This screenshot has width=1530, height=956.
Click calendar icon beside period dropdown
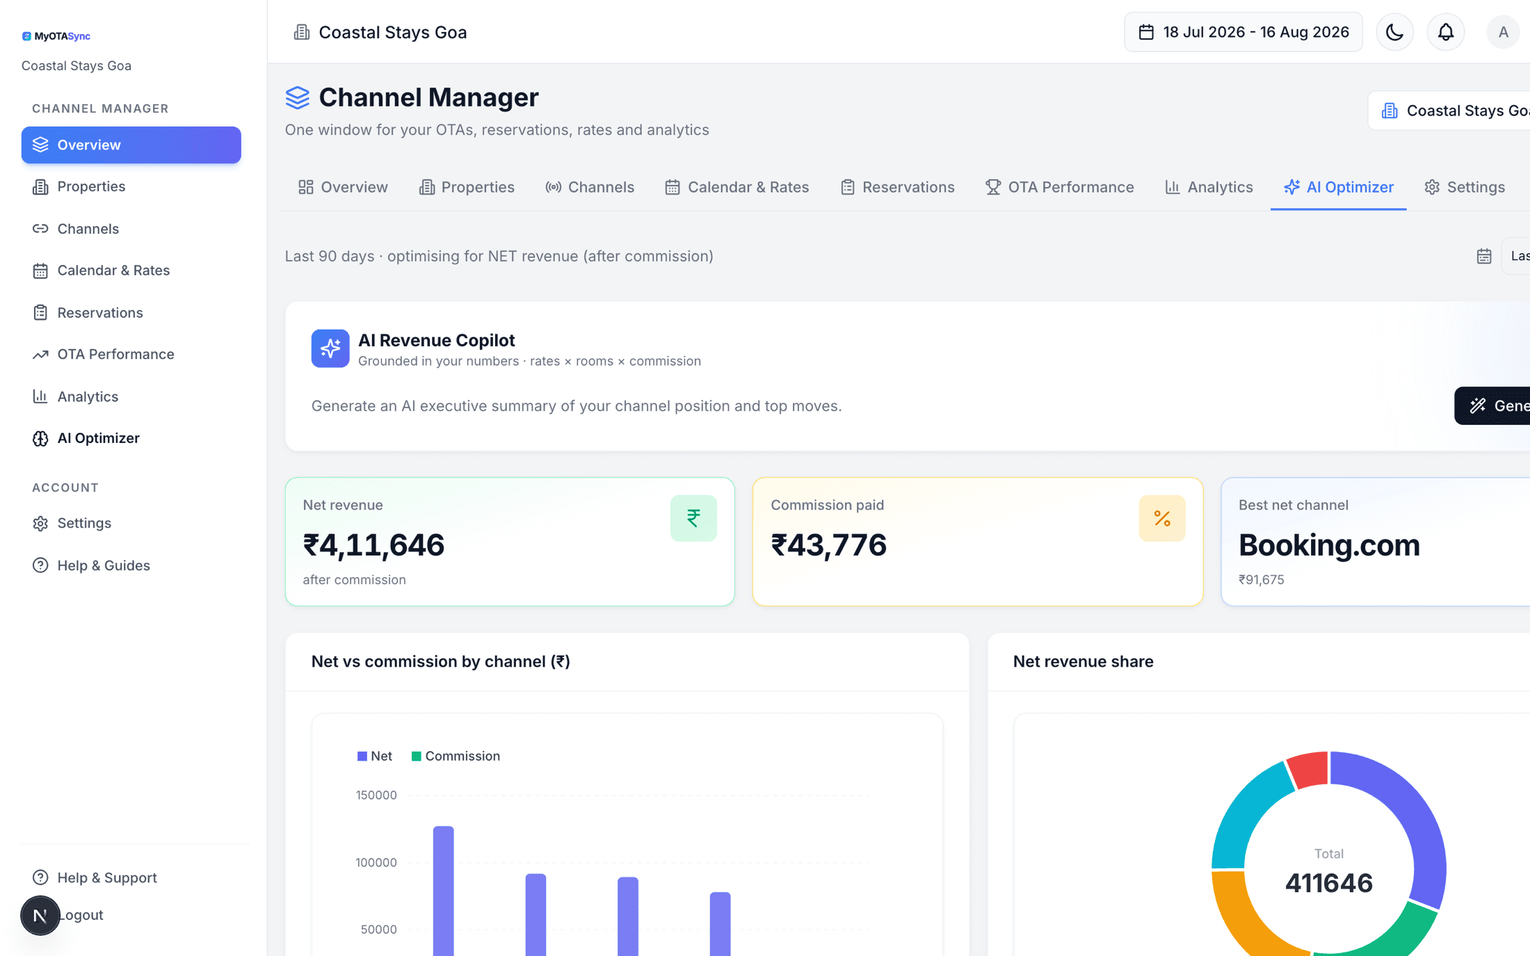(1484, 256)
